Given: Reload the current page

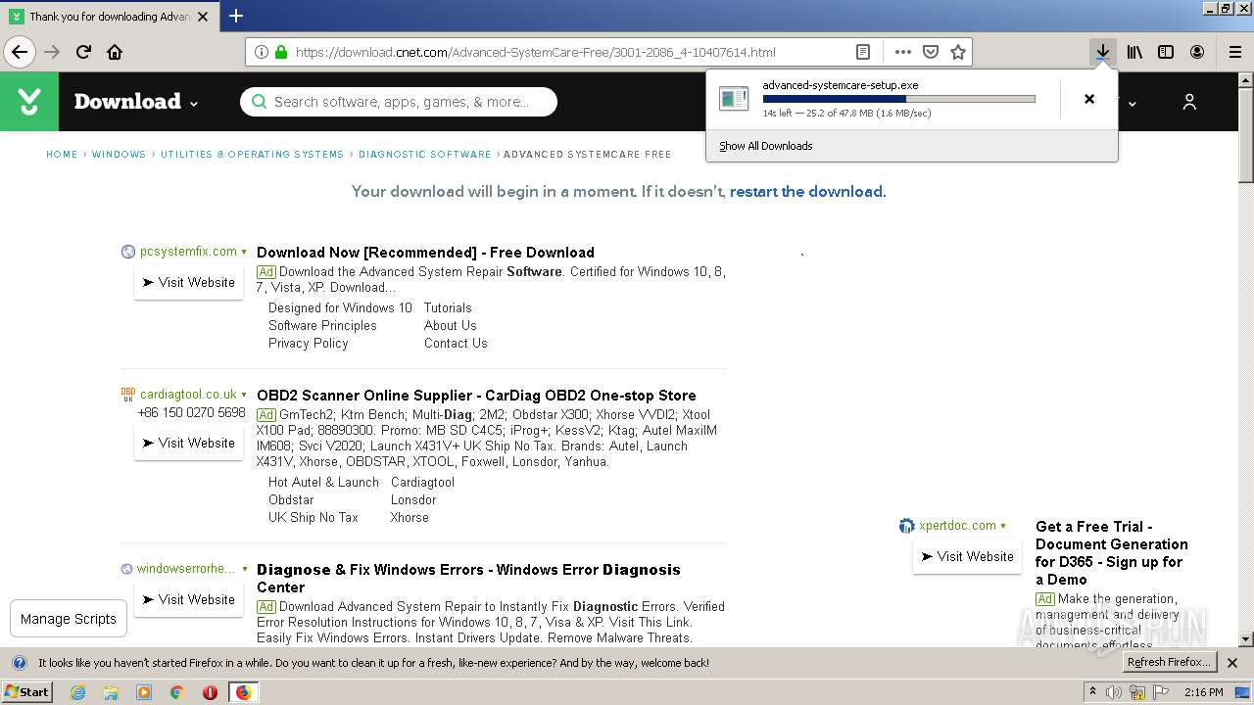Looking at the screenshot, I should click(84, 52).
